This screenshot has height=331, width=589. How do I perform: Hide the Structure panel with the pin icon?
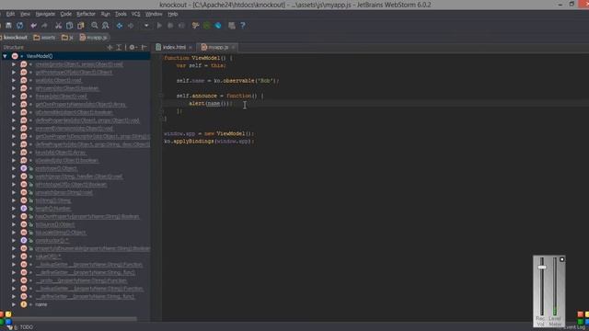pyautogui.click(x=144, y=47)
